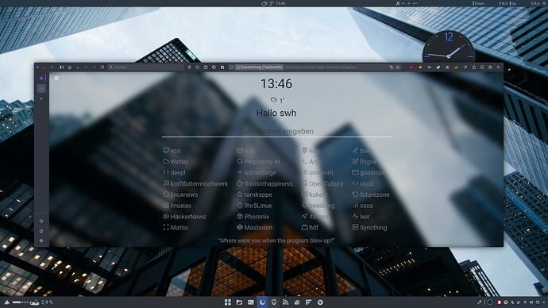548x308 pixels.
Task: Open the tarnkappe link
Action: 254,194
